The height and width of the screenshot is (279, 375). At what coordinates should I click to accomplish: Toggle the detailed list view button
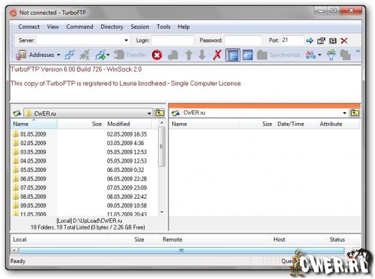[233, 55]
